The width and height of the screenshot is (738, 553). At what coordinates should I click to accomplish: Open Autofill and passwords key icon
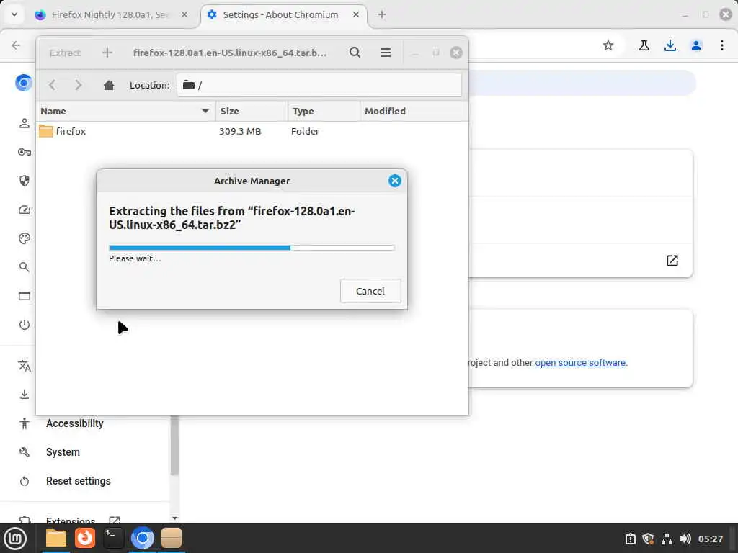point(25,152)
